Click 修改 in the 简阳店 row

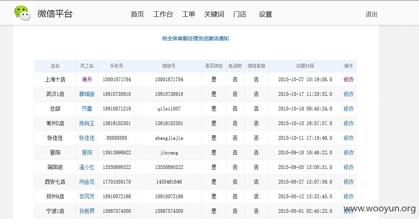tap(348, 167)
